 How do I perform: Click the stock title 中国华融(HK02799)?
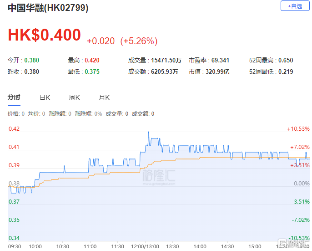point(48,8)
